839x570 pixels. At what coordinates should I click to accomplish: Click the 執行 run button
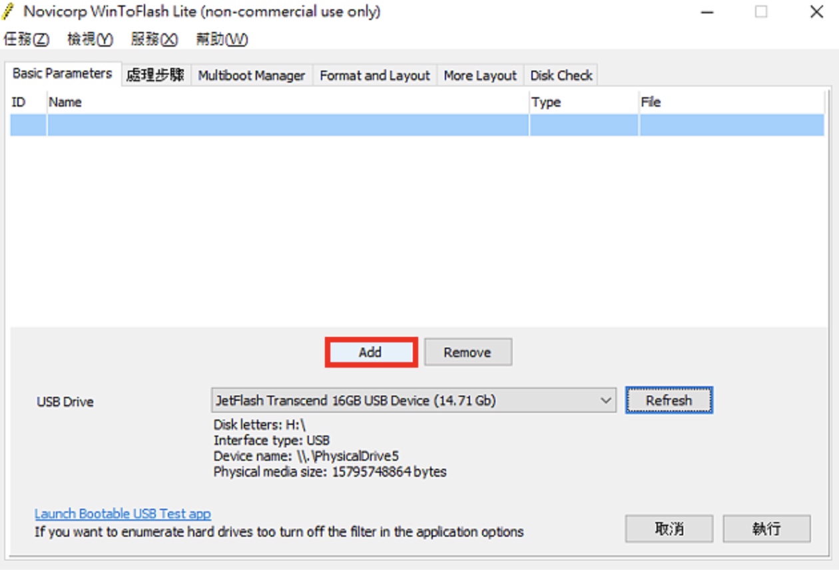[767, 529]
